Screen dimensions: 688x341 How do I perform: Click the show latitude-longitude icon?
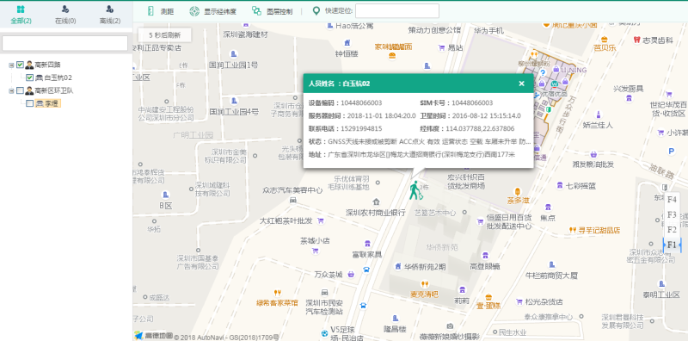point(194,11)
